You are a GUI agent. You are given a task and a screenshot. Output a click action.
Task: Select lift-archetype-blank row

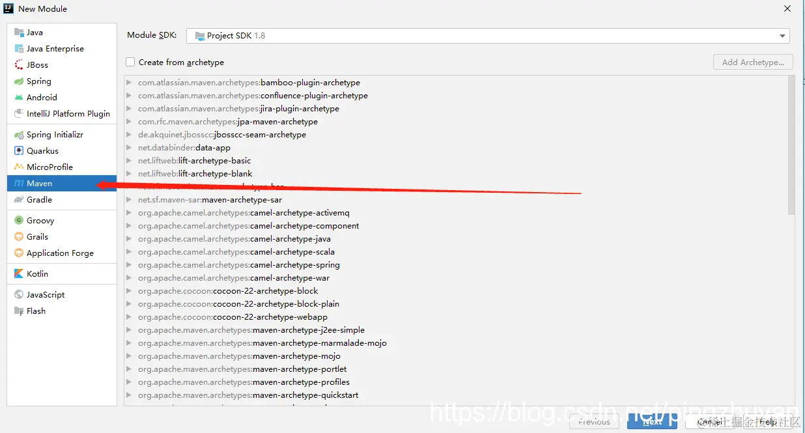tap(456, 174)
